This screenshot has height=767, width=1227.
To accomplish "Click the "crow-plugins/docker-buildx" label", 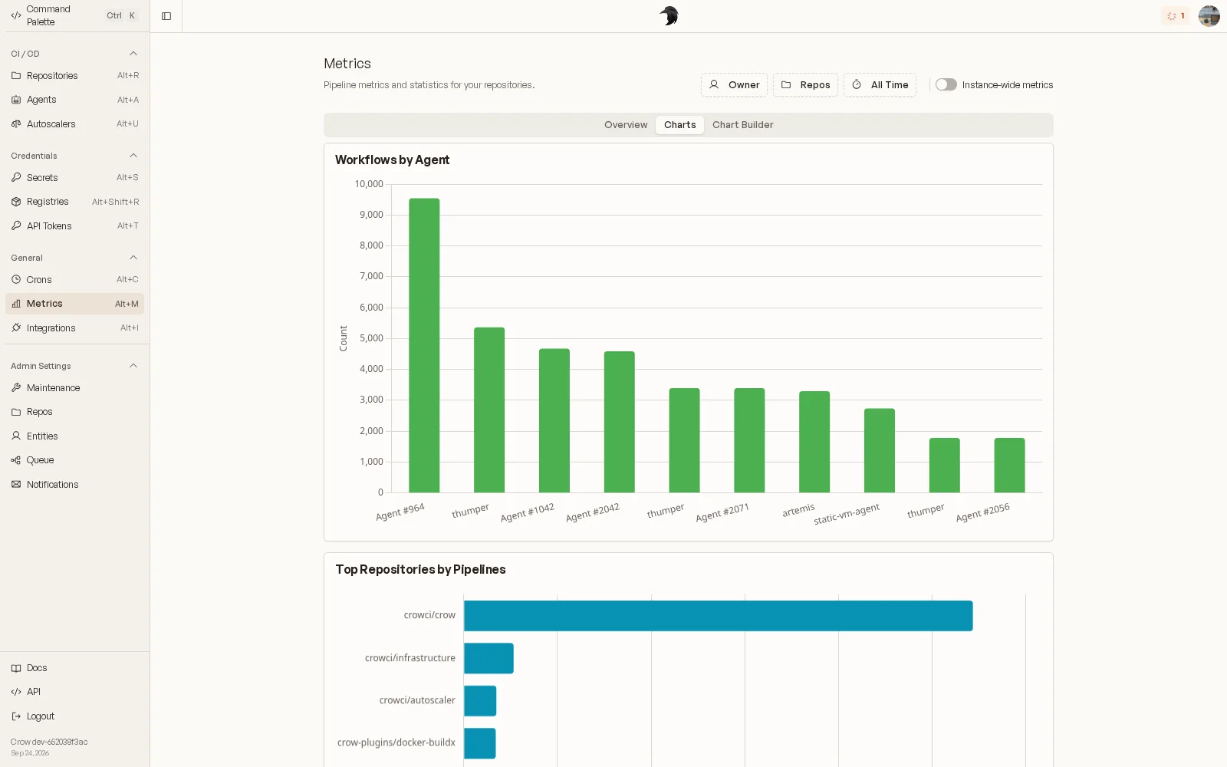I will click(x=396, y=742).
